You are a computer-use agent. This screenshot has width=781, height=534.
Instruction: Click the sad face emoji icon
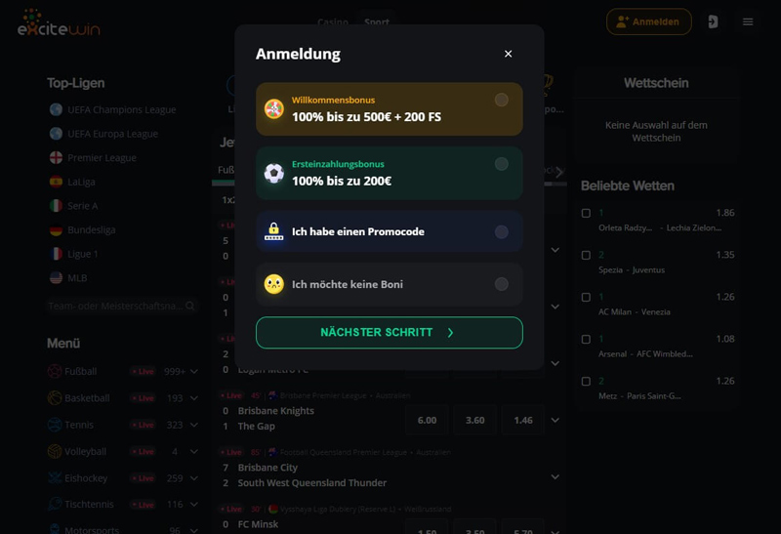pos(274,284)
